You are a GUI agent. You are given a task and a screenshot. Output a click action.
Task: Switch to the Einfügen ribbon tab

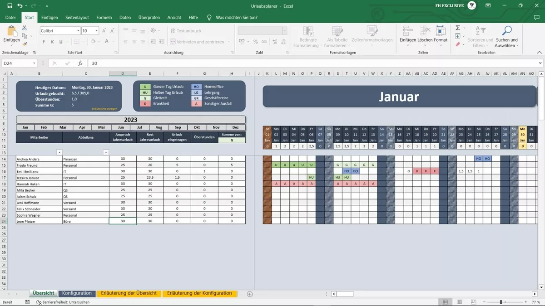[x=50, y=17]
